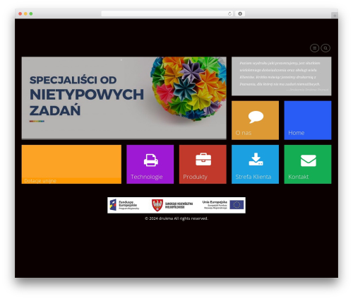The width and height of the screenshot is (353, 299).
Task: Click the copyright 2024 footer text
Action: tap(176, 218)
